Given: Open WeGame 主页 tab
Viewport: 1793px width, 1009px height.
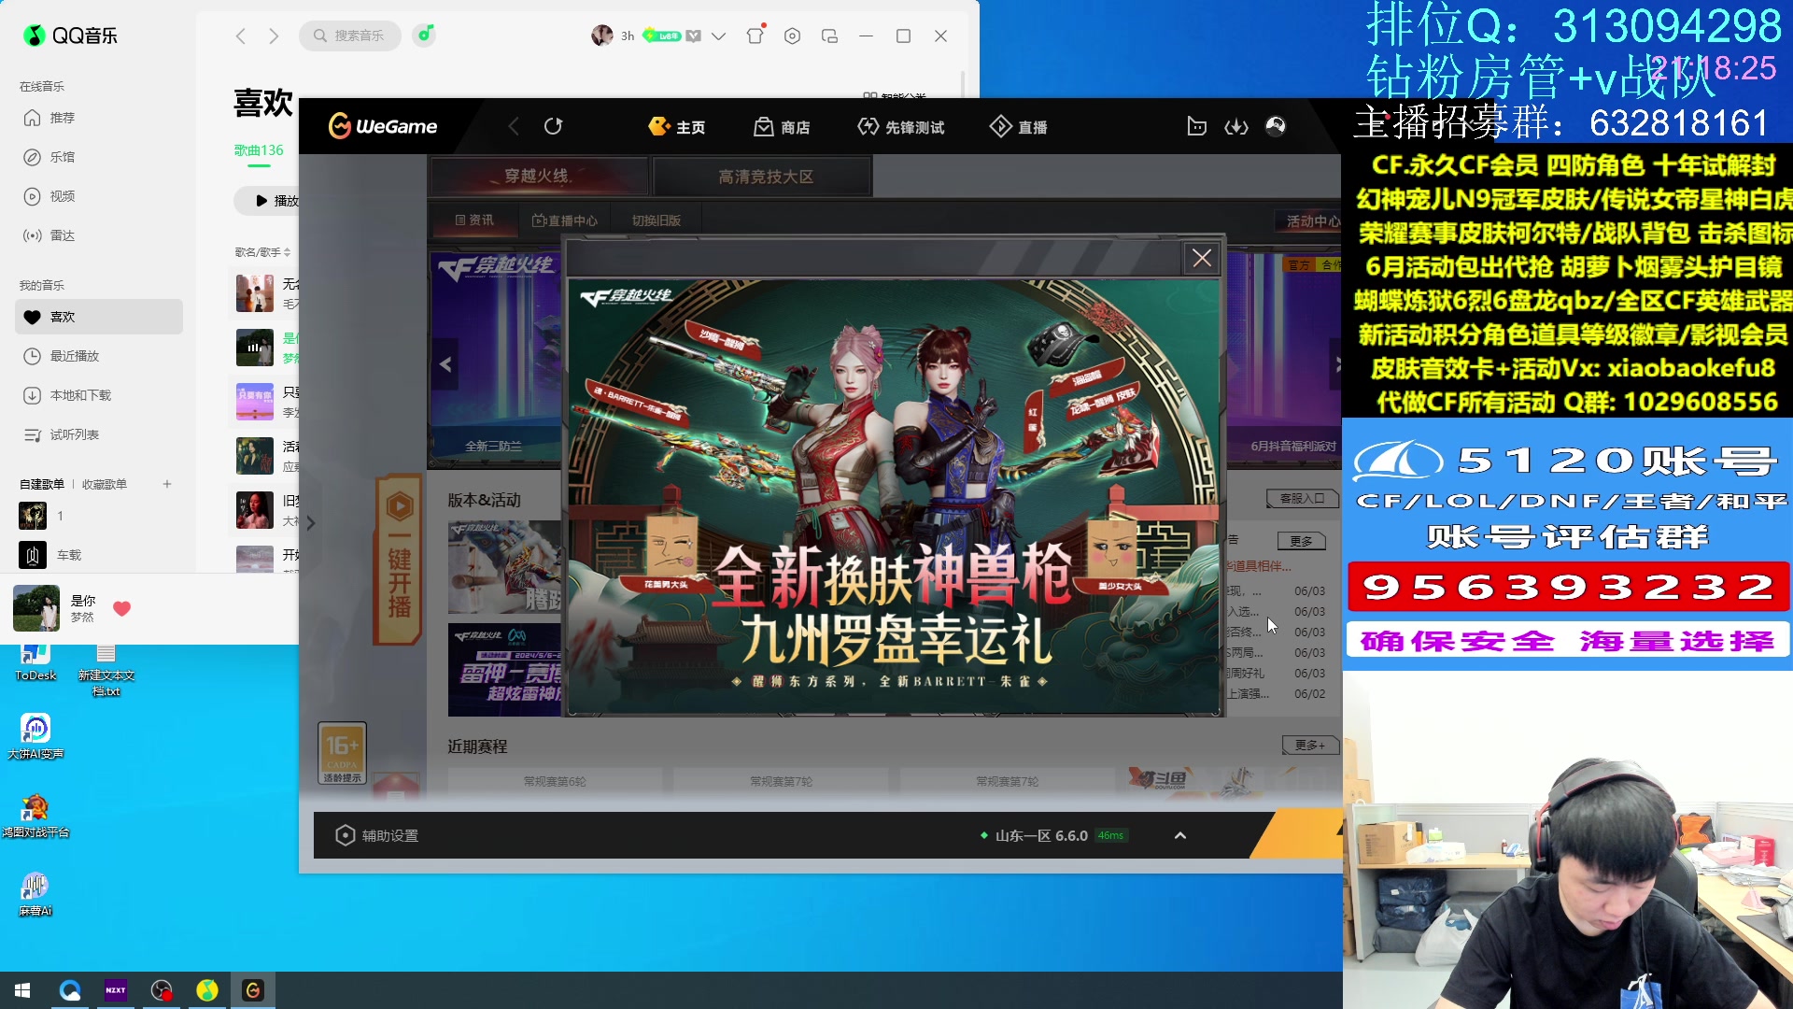Looking at the screenshot, I should 677,127.
